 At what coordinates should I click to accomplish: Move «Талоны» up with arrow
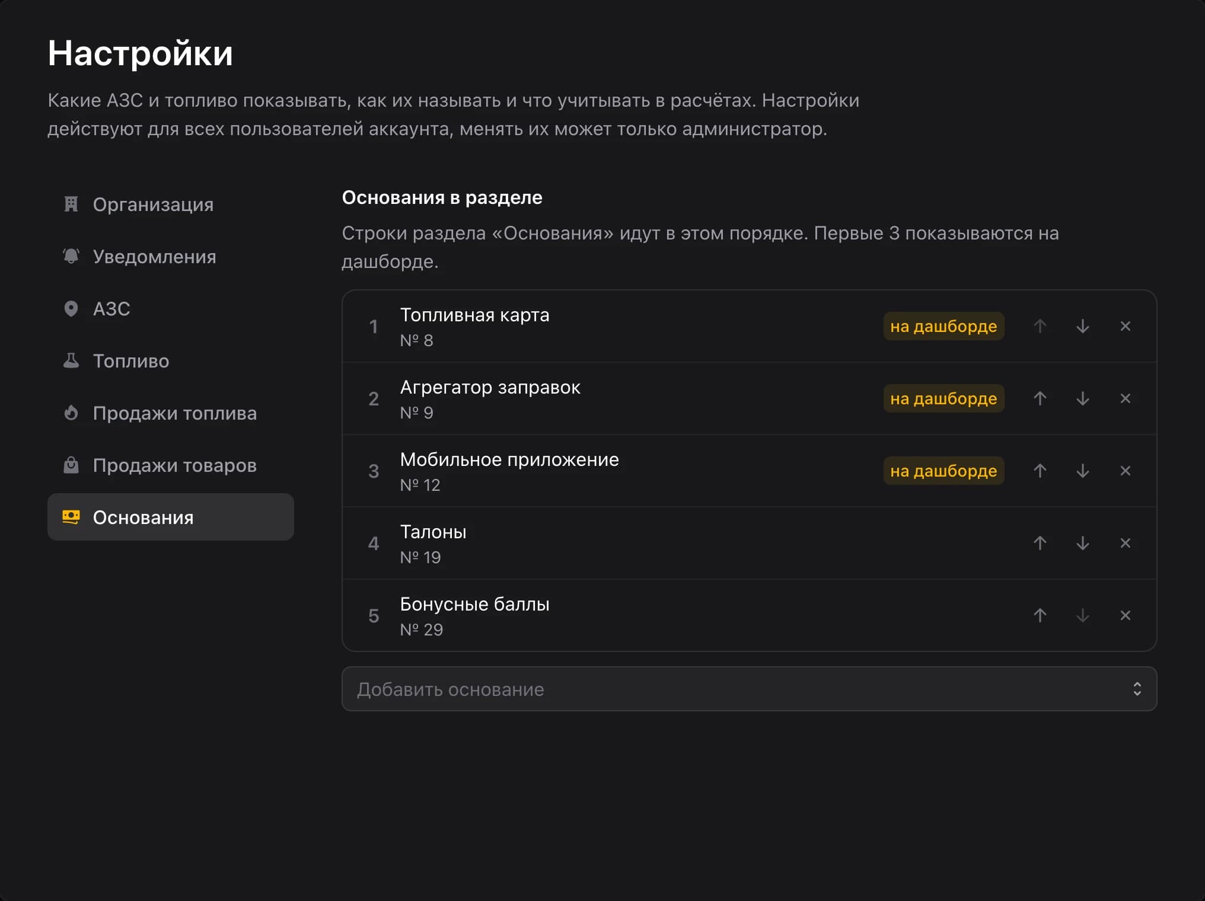(1040, 543)
